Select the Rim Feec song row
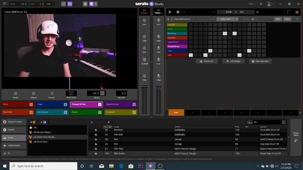This screenshot has width=303, height=170. pos(188,149)
